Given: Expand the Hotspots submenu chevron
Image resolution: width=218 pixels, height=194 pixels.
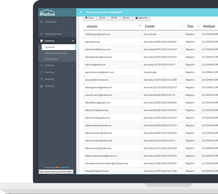Looking at the screenshot, I should coord(73,65).
